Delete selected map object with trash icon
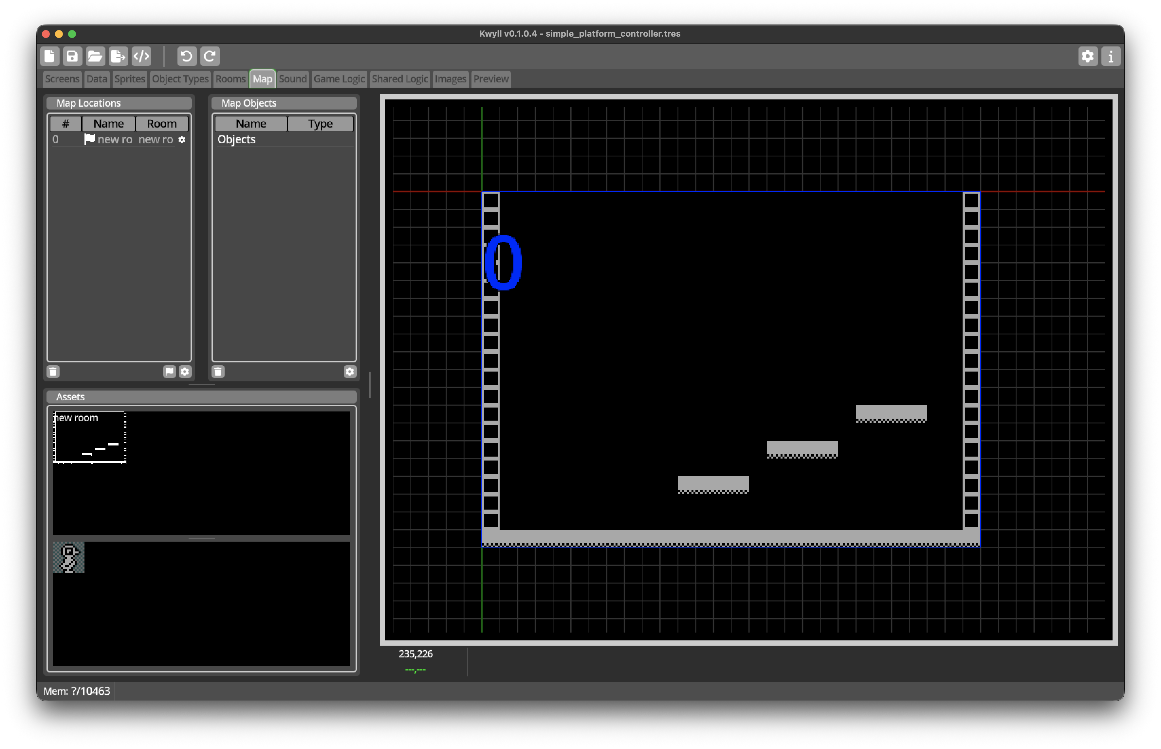 [218, 372]
